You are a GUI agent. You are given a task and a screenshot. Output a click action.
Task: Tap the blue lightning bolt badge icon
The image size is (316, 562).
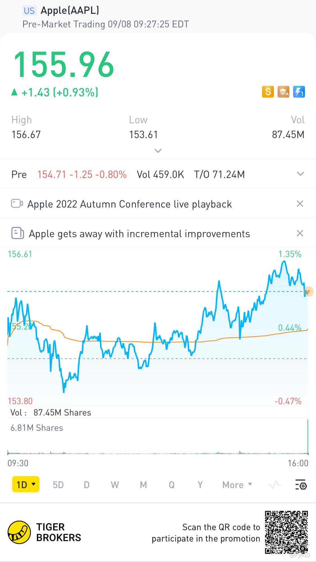(299, 92)
